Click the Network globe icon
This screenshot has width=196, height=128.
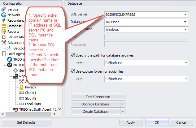pos(4,15)
